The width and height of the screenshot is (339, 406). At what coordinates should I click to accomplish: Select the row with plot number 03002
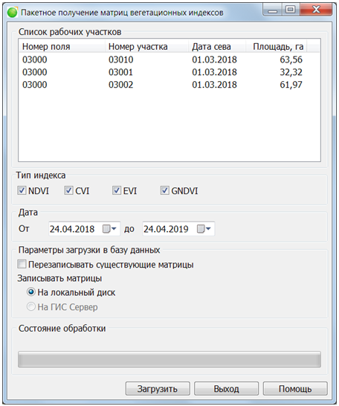tap(169, 85)
